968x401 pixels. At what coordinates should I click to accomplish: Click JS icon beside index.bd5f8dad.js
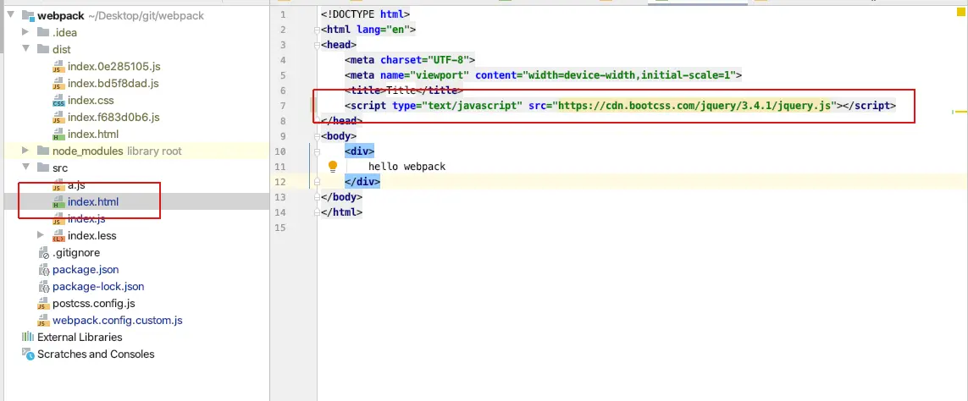58,83
